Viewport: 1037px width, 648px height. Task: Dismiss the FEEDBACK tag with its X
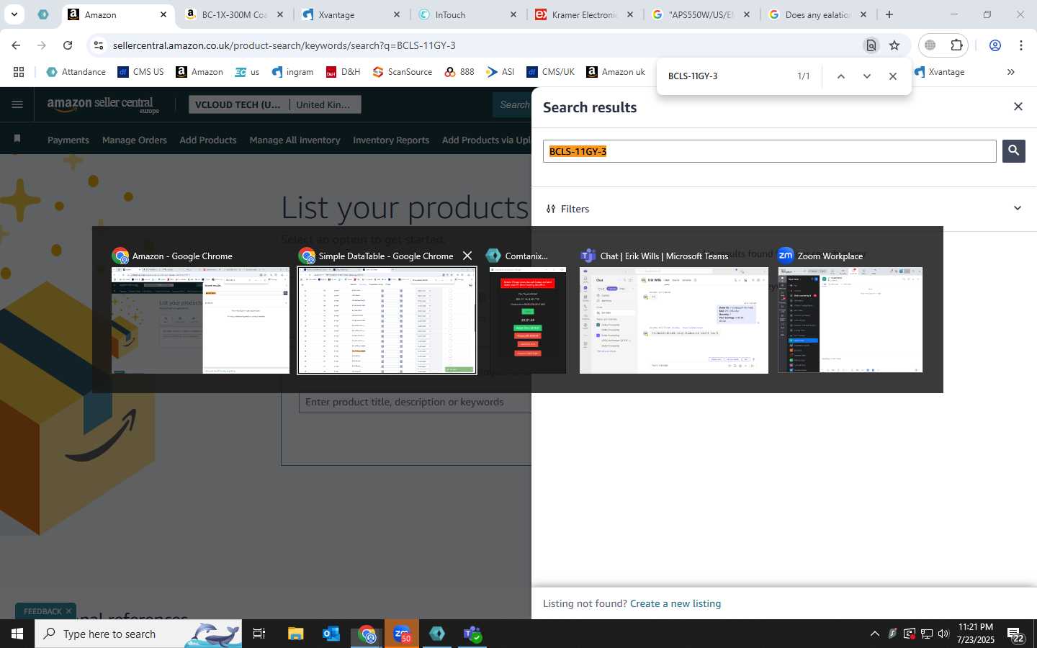tap(68, 611)
